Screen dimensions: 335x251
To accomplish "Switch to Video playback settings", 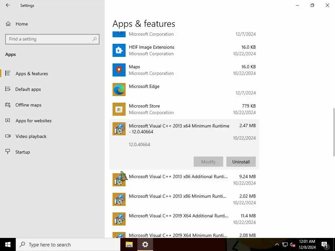I will pos(52,136).
